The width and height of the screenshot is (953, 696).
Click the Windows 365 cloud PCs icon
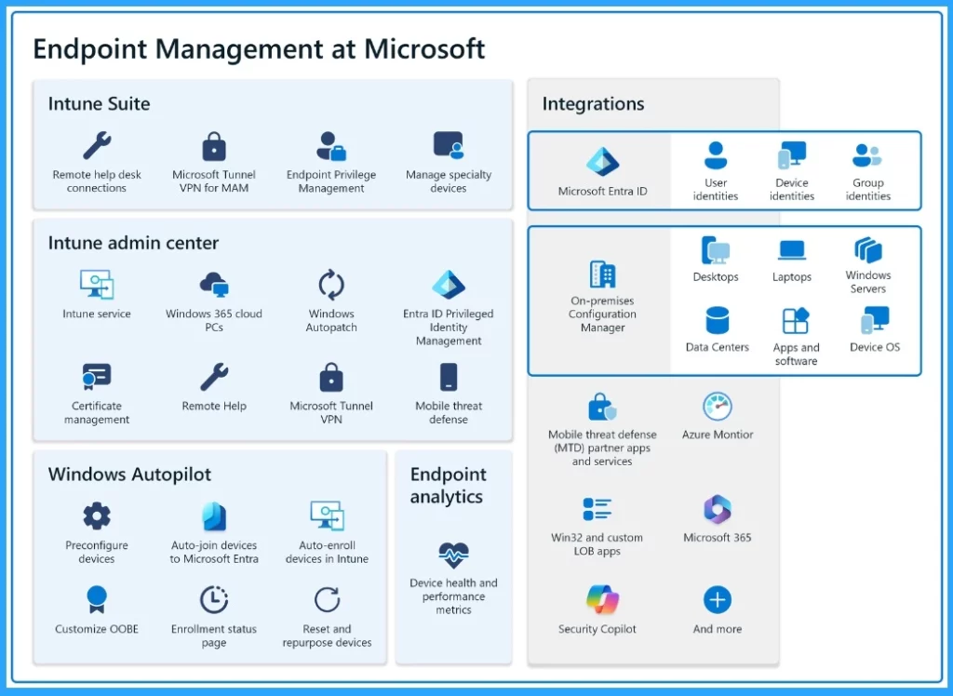[214, 285]
